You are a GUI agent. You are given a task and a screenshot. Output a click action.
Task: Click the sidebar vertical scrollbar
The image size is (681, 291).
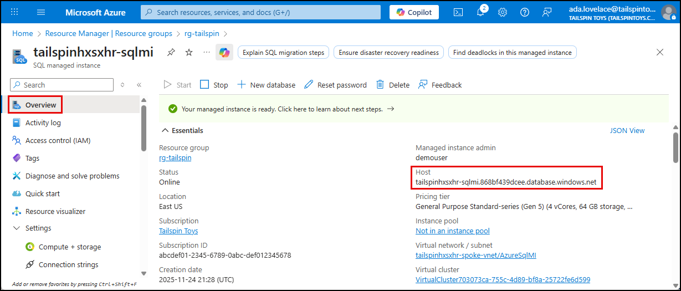(144, 129)
